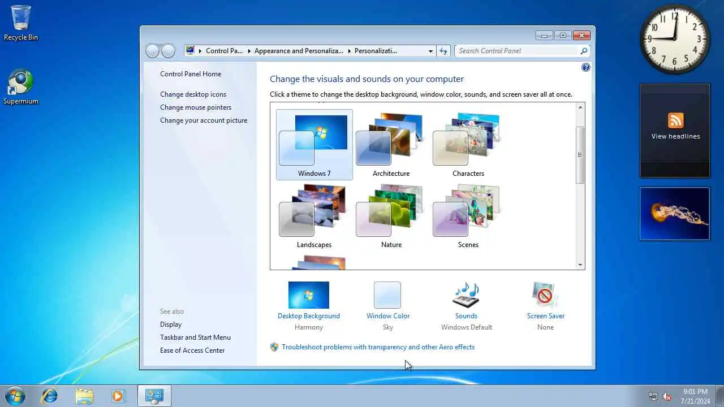The image size is (724, 407).
Task: Open Change your account picture
Action: click(204, 120)
